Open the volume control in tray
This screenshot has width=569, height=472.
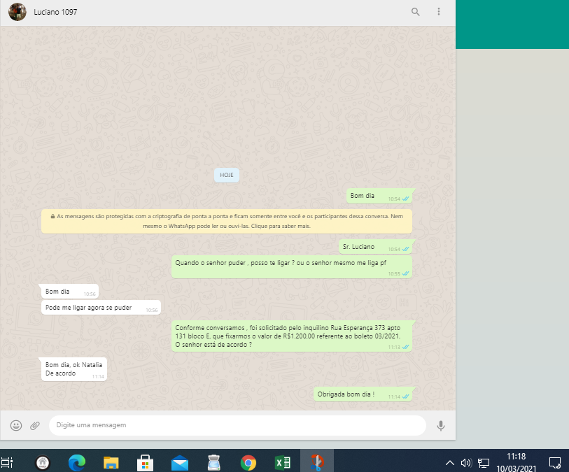coord(467,462)
